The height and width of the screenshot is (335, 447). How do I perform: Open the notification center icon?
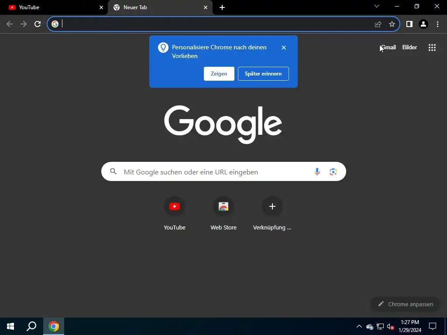(x=433, y=326)
